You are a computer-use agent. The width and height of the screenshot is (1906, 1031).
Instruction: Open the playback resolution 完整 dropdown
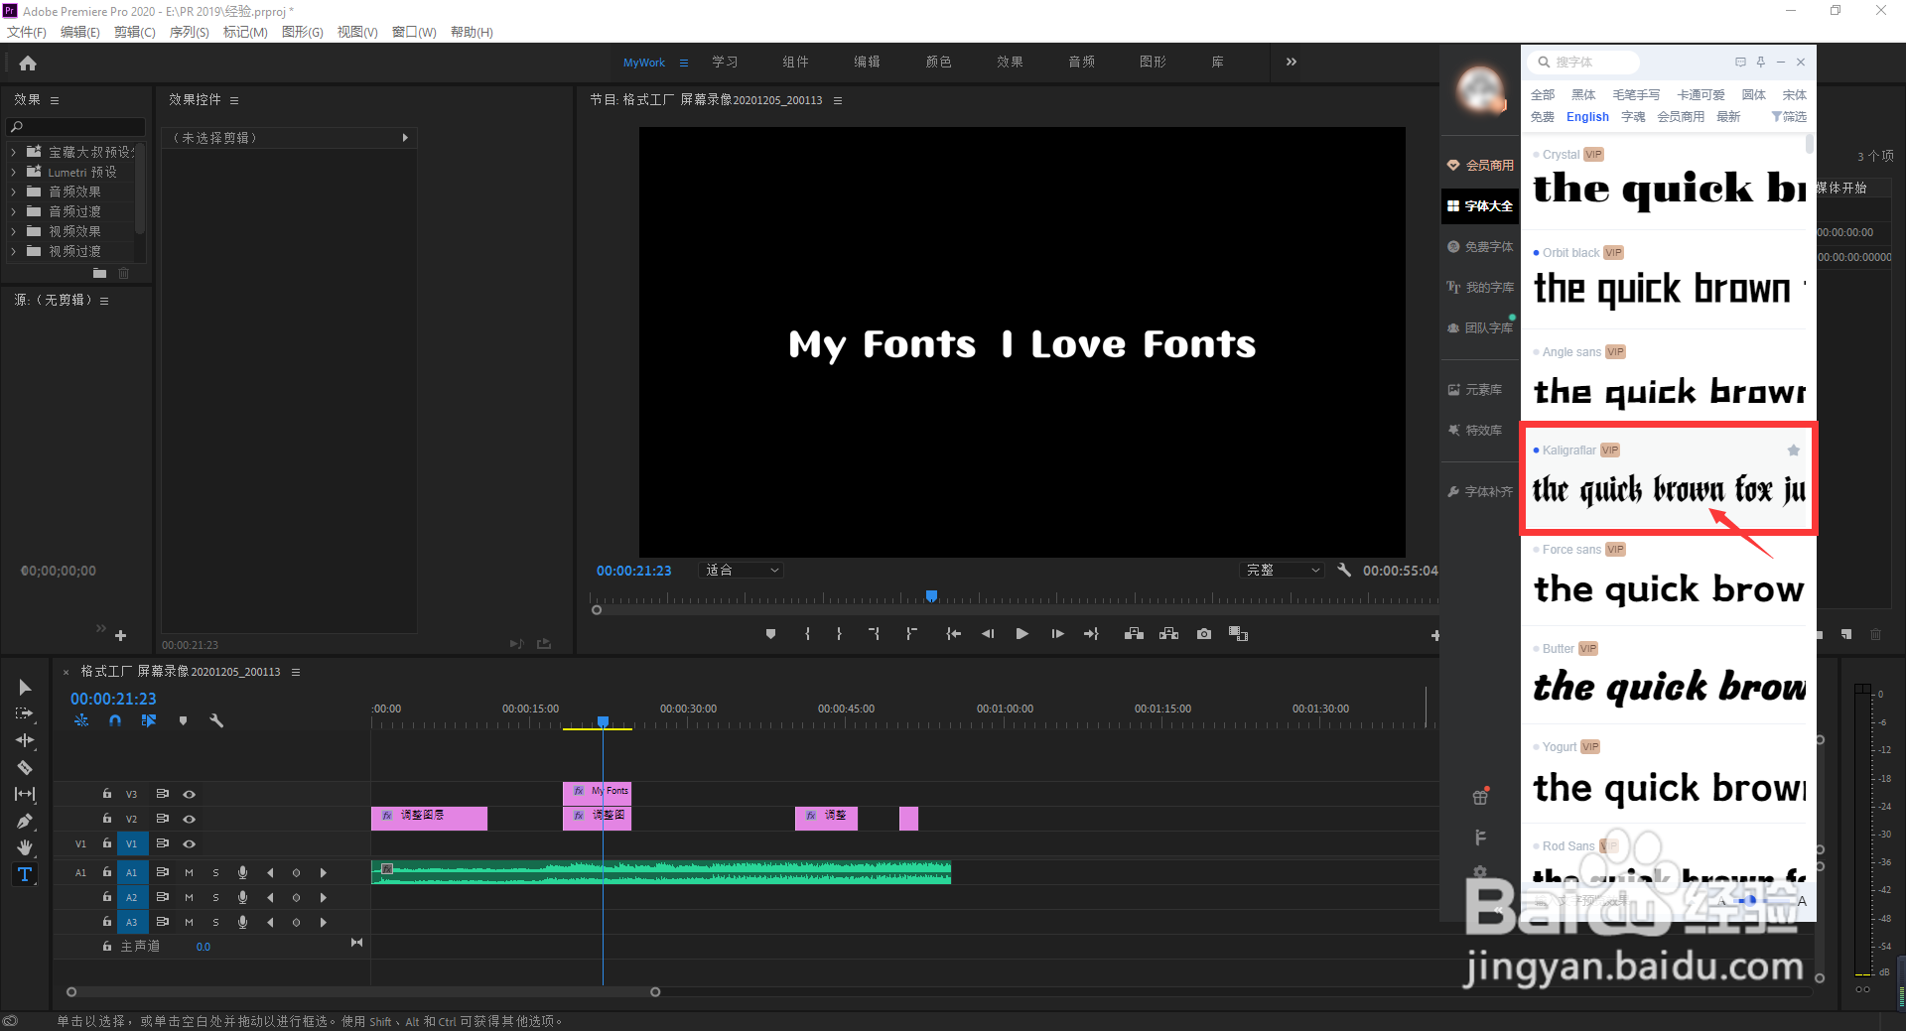click(x=1283, y=570)
